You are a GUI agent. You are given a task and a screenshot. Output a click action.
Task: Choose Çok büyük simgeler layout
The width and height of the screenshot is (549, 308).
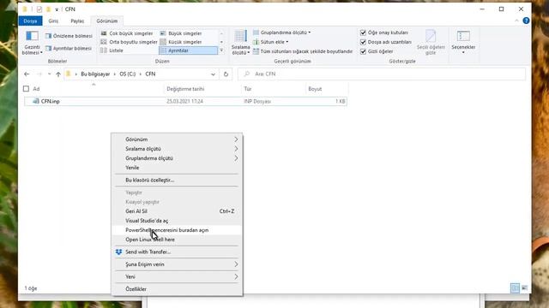coord(127,33)
